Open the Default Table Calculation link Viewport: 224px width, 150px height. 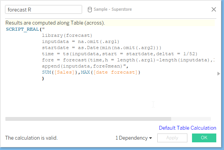coord(187,128)
